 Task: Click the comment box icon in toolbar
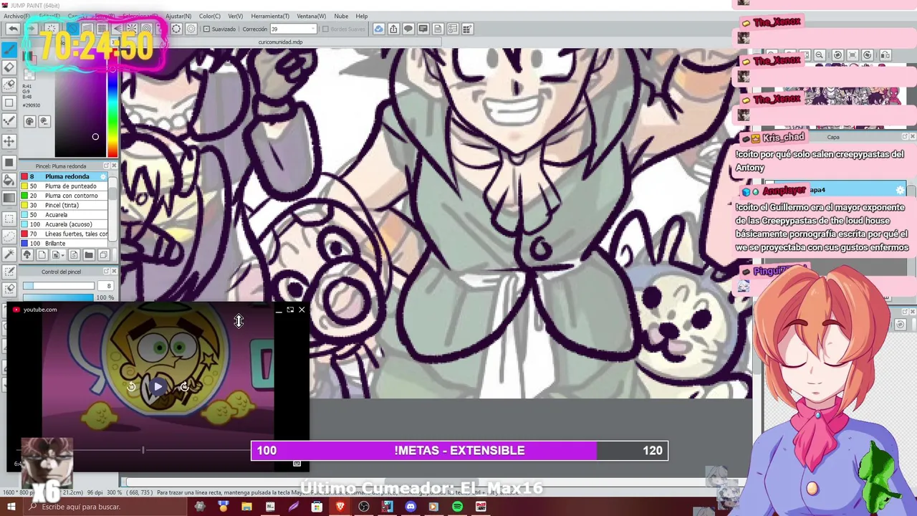pyautogui.click(x=423, y=29)
